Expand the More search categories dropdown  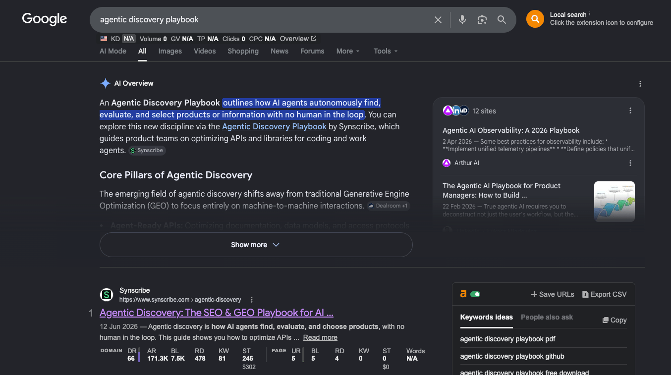(348, 51)
